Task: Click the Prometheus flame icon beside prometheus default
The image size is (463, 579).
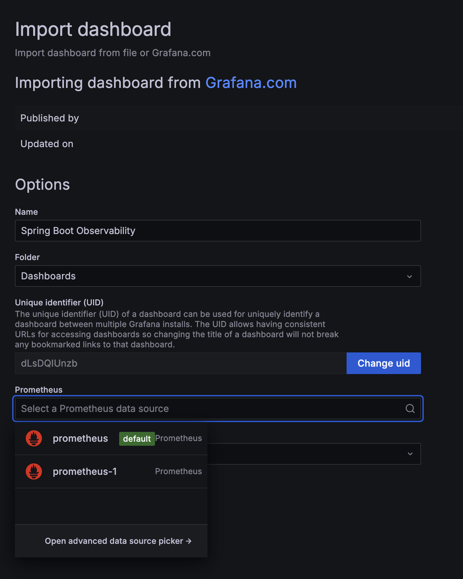Action: 34,438
